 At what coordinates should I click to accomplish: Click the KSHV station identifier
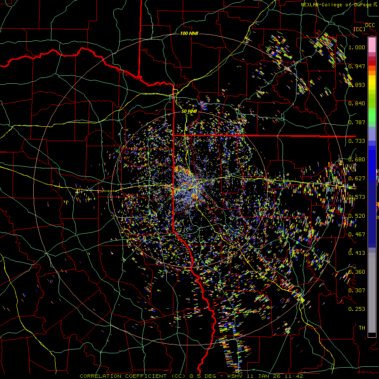click(x=235, y=376)
